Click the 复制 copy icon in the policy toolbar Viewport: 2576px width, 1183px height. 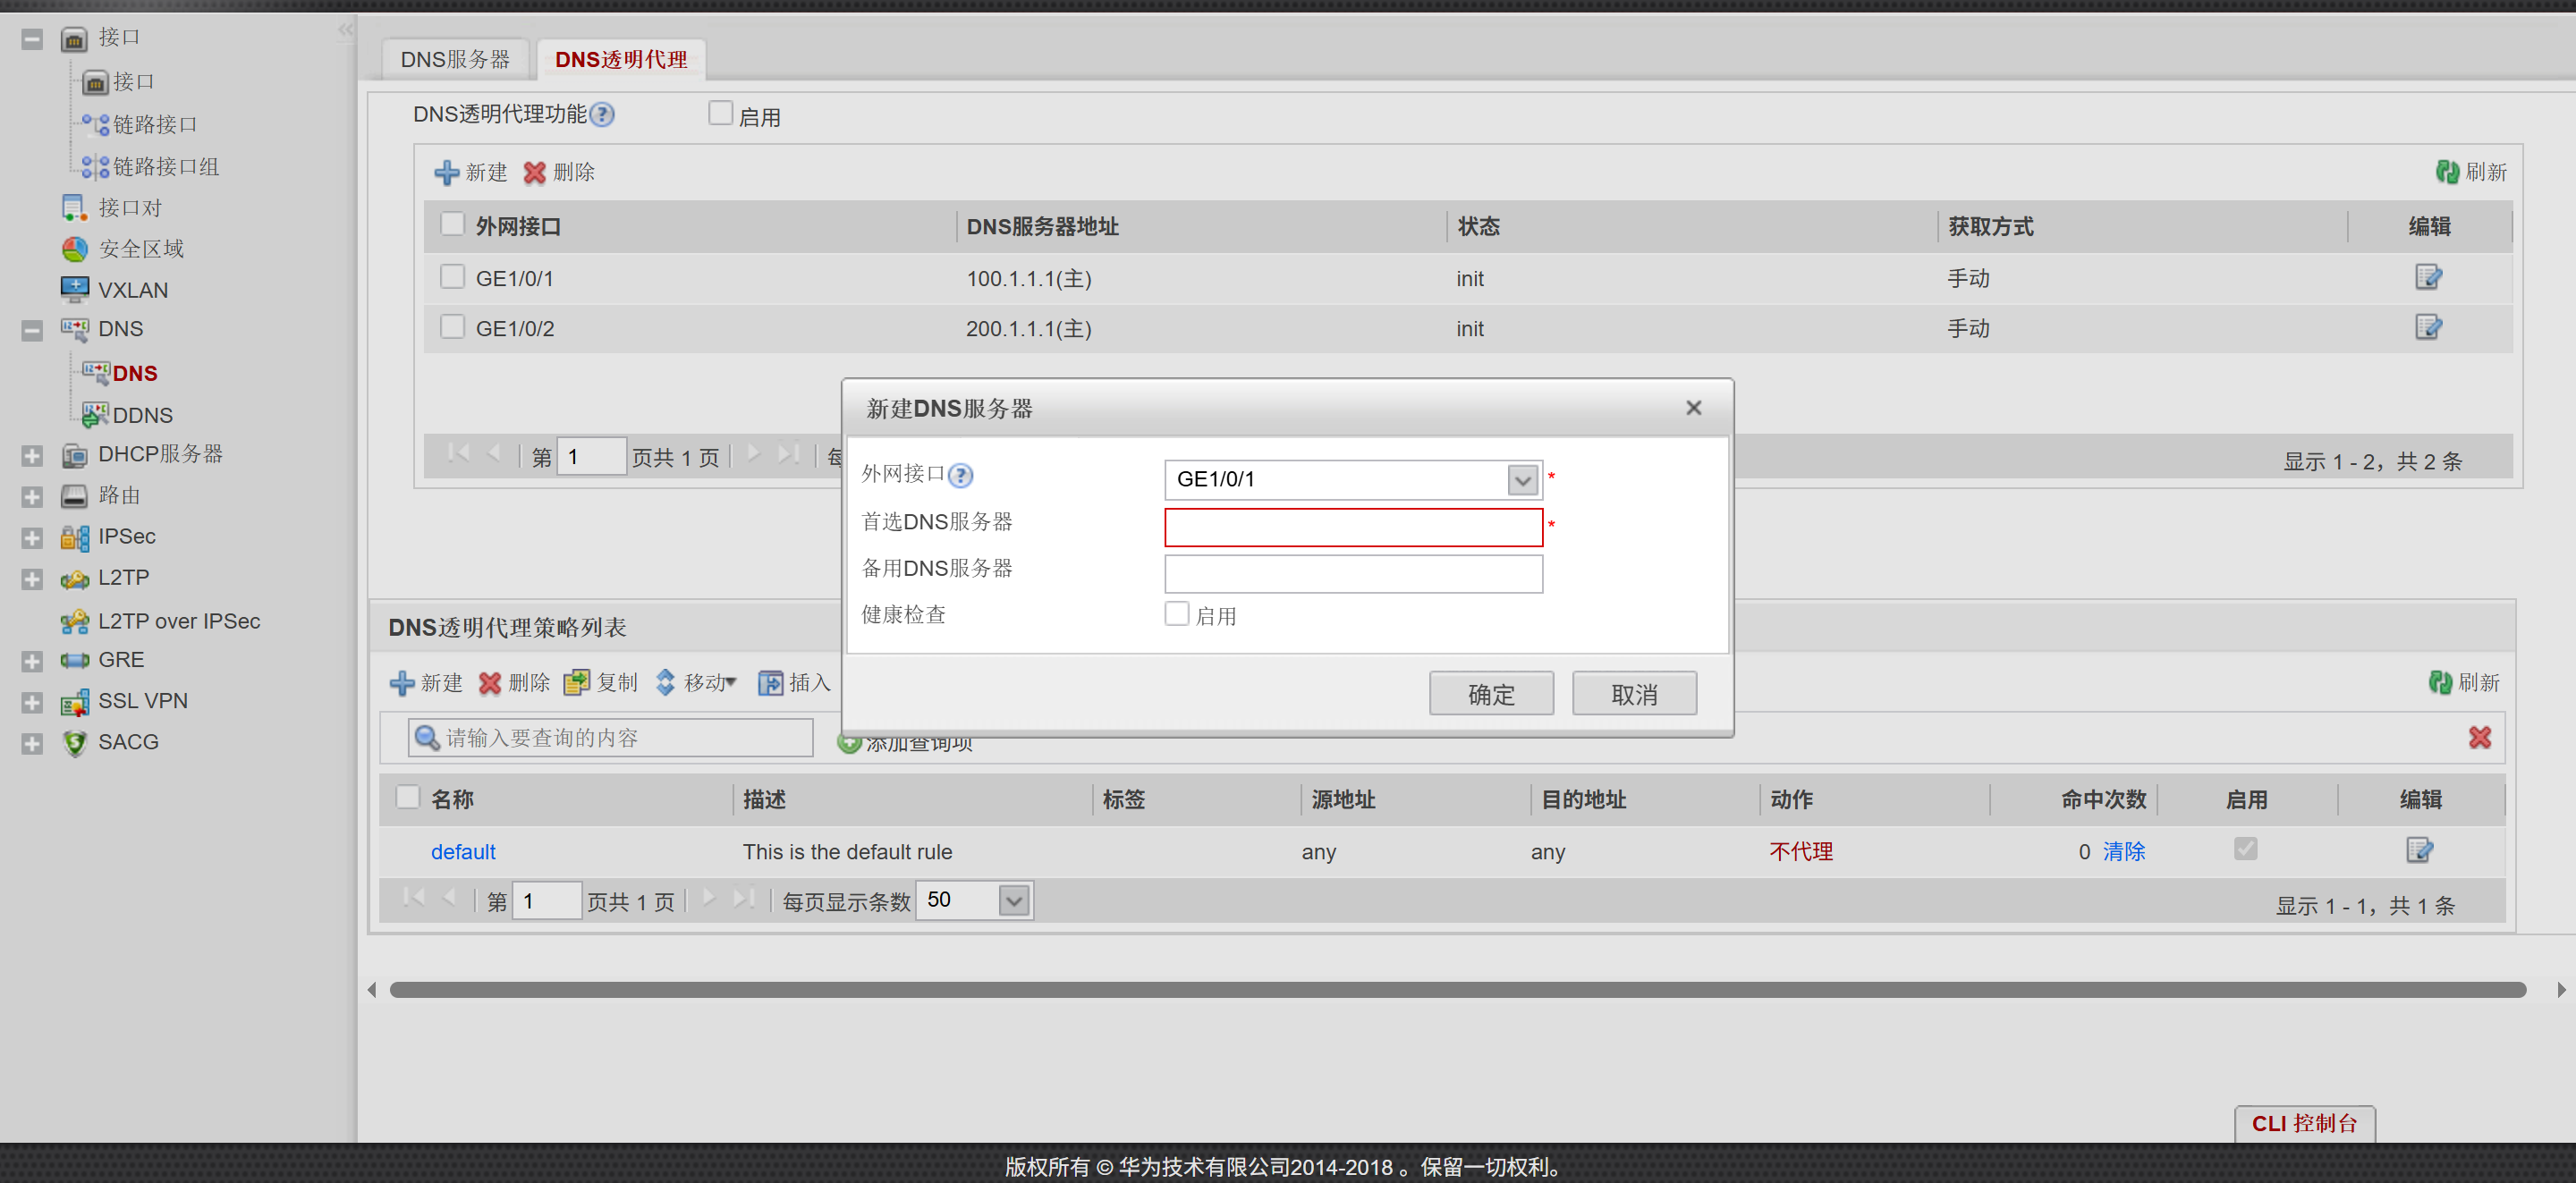pos(576,683)
